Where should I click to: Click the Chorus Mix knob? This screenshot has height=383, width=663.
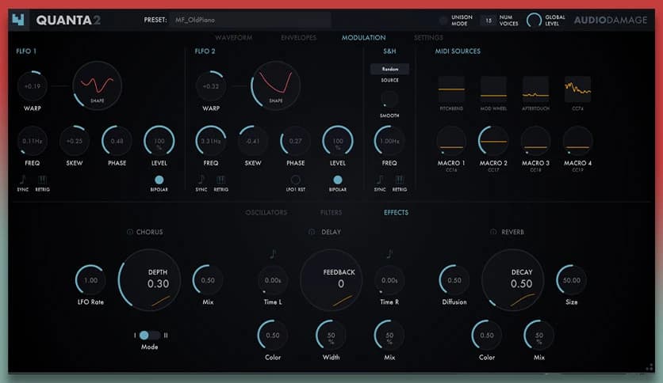[x=208, y=280]
